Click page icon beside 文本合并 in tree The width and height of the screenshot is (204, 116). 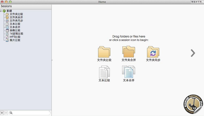pos(7,27)
